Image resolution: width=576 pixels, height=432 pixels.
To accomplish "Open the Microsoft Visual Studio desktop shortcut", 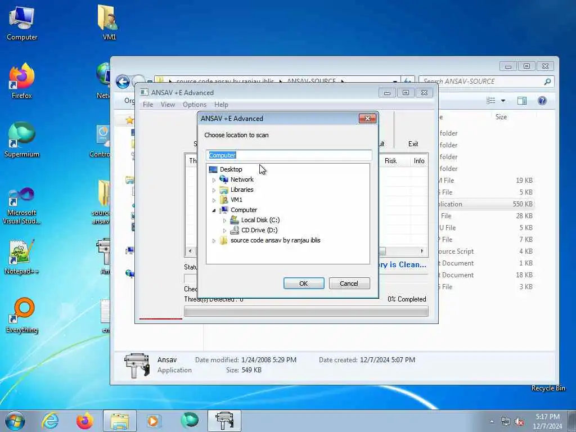I will click(x=22, y=206).
